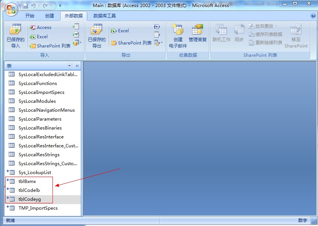Click the 导入 group label
318x226 pixels.
click(x=44, y=55)
